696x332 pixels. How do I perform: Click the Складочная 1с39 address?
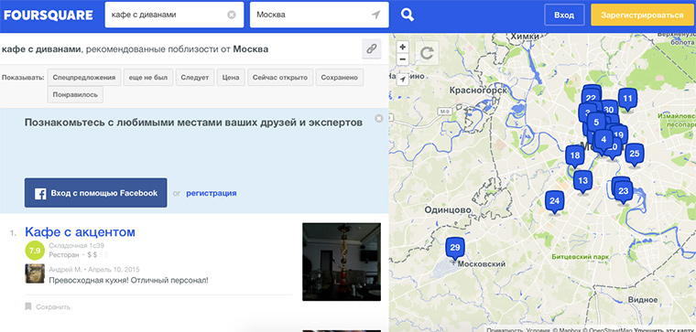pos(76,245)
